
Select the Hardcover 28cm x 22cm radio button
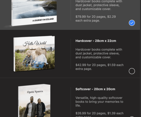click(132, 71)
